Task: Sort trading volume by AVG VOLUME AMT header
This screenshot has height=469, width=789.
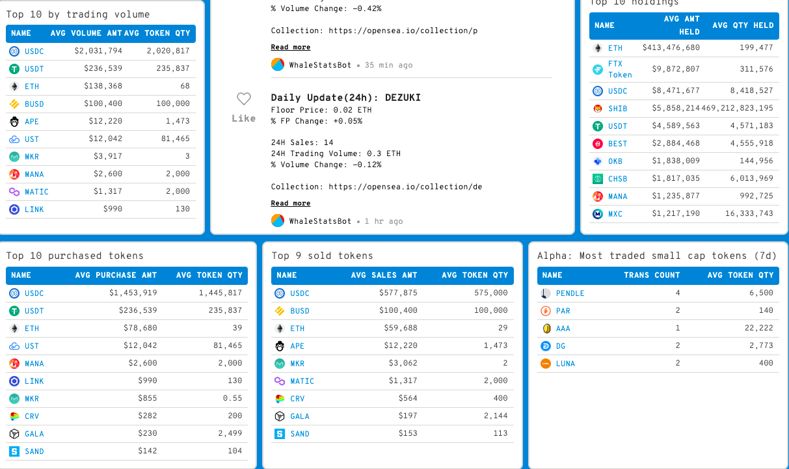Action: click(87, 33)
